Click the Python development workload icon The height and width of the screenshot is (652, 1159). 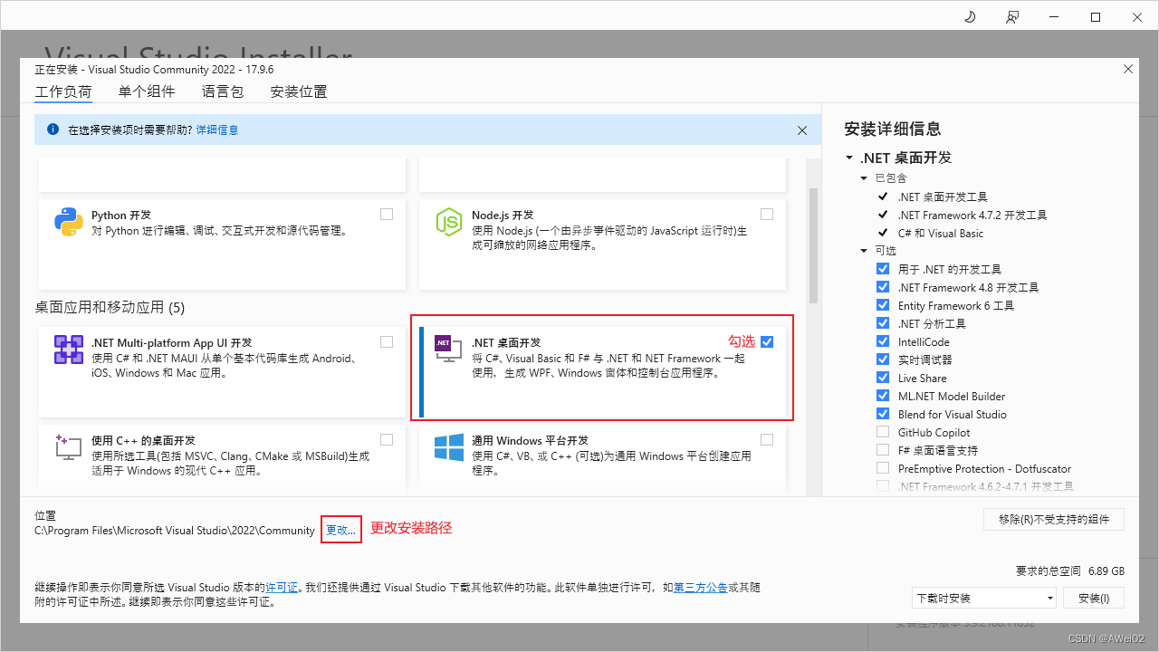click(69, 222)
